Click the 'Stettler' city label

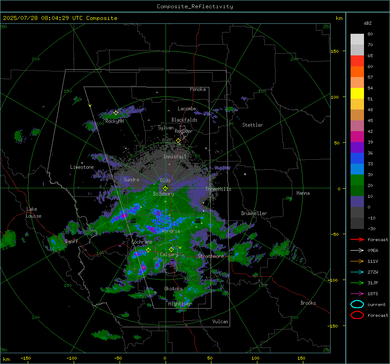coord(253,125)
